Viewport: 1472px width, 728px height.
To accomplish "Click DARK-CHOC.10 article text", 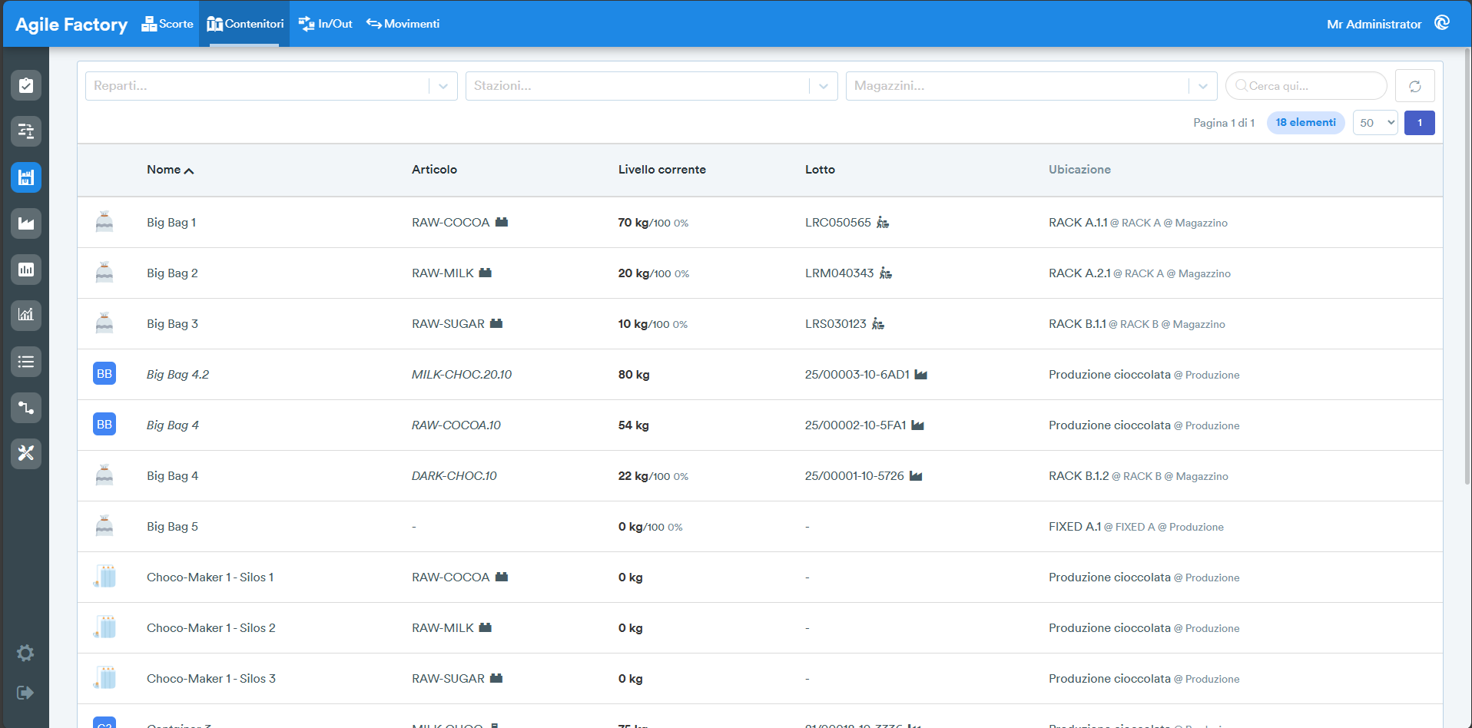I will click(454, 476).
